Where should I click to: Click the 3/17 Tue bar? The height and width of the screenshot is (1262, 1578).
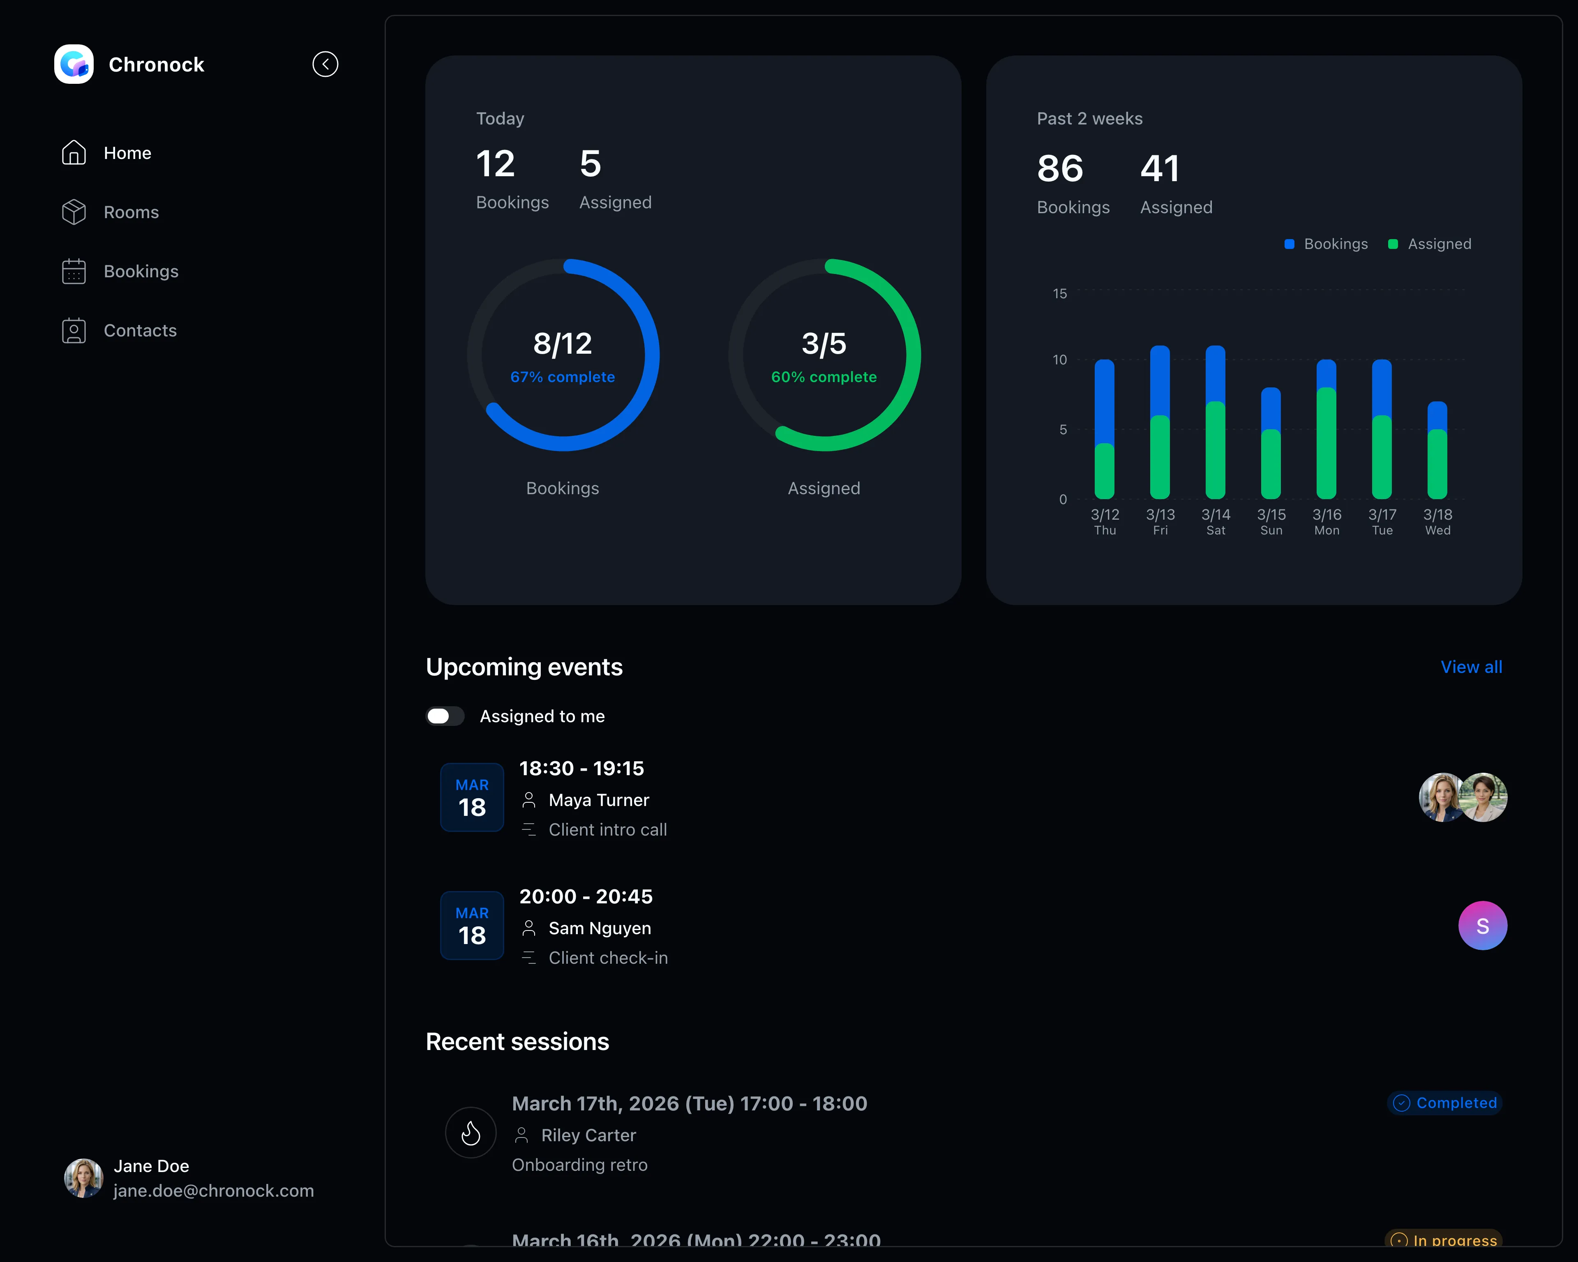[x=1382, y=429]
